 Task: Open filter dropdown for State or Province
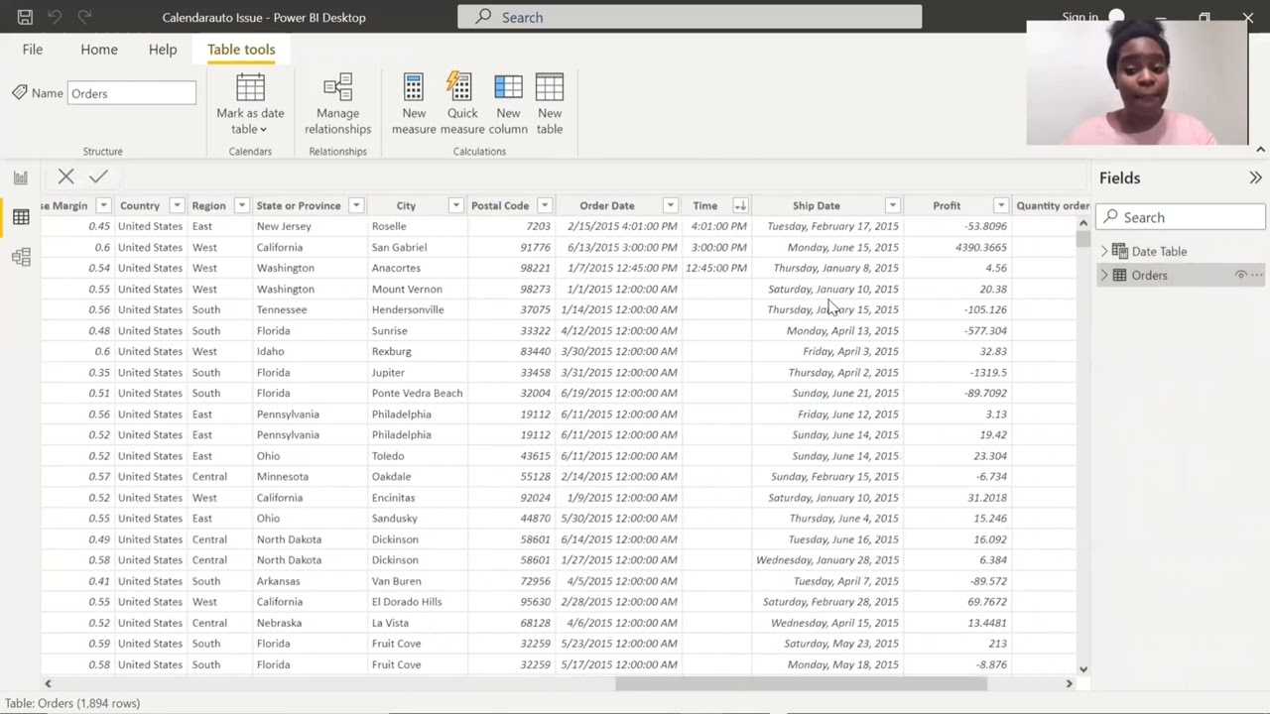[x=355, y=205]
